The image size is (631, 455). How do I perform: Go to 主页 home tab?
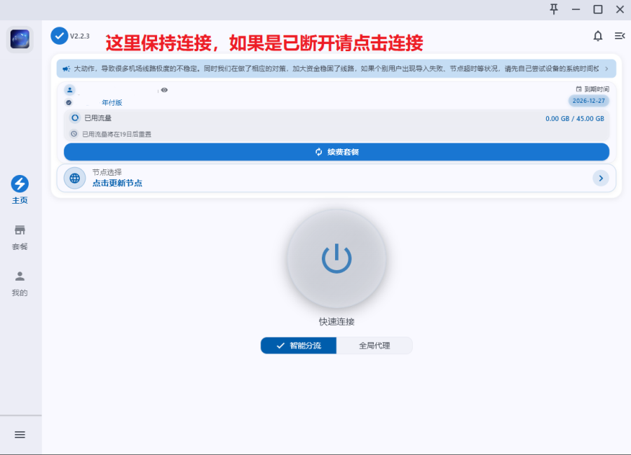(x=20, y=190)
